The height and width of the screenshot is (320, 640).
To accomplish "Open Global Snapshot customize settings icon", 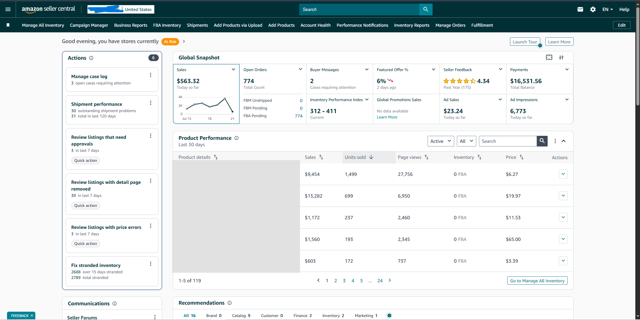I will (x=561, y=57).
